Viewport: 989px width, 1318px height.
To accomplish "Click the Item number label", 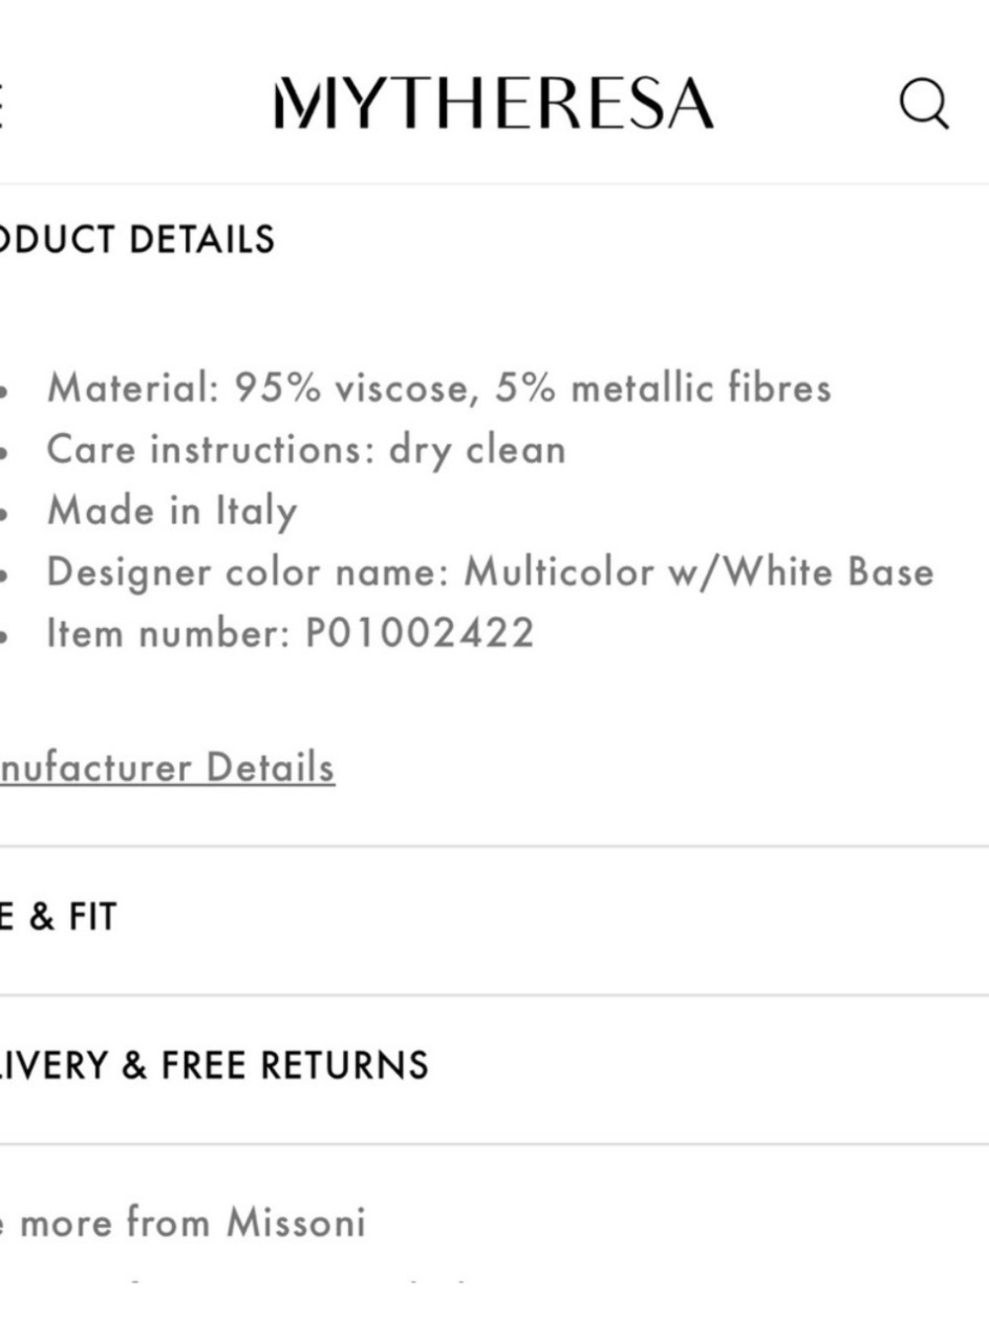I will pyautogui.click(x=168, y=633).
